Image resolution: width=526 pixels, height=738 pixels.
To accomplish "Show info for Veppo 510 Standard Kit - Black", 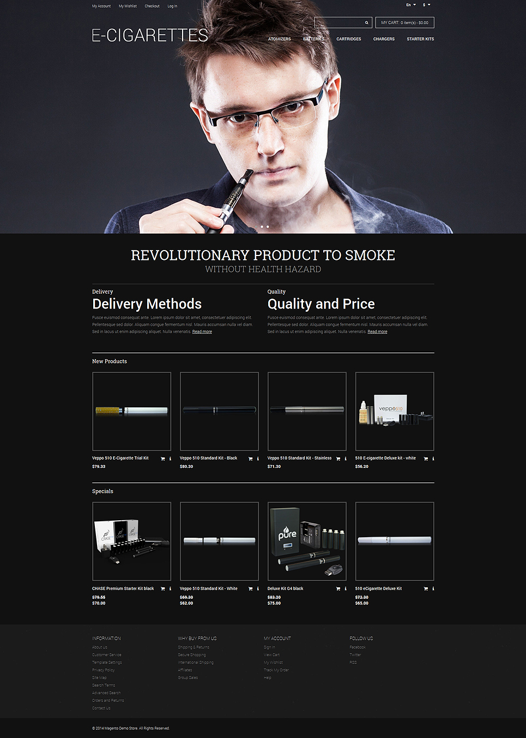I will (258, 459).
